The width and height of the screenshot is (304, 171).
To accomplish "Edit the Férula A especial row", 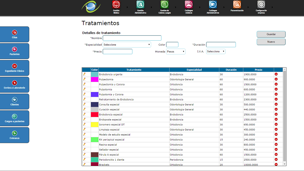I will click(84, 154).
